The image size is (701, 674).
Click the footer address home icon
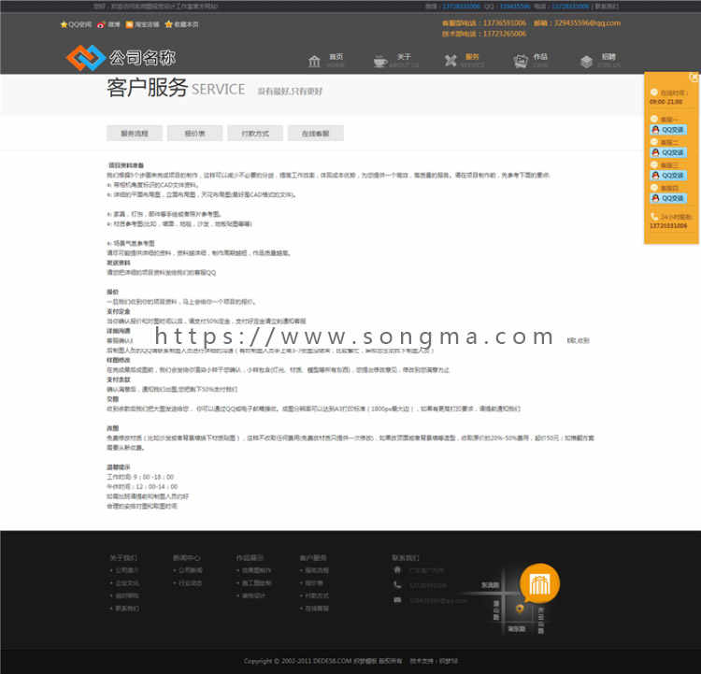coord(397,570)
